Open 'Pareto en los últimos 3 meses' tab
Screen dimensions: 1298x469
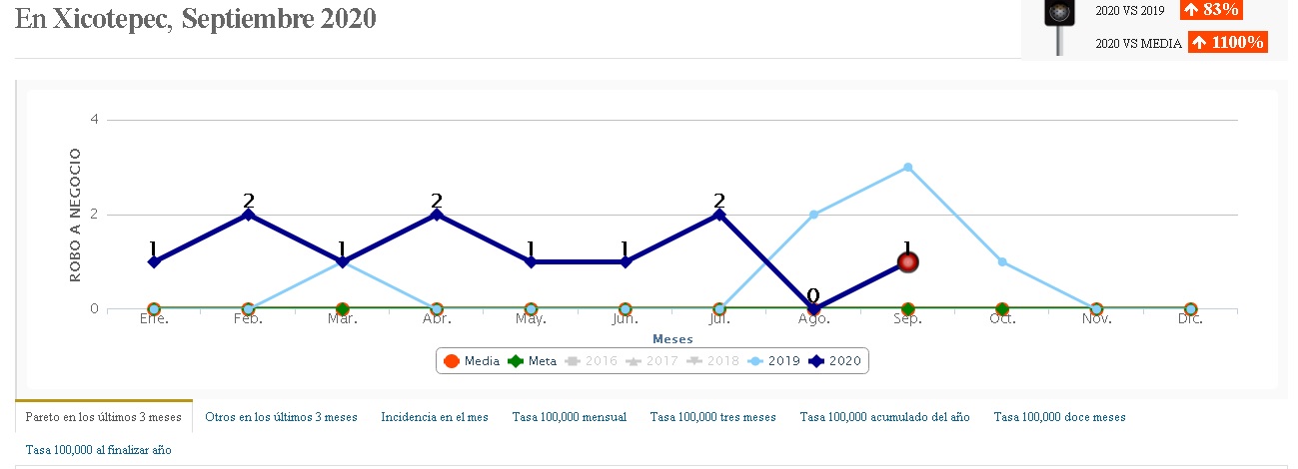tap(104, 417)
